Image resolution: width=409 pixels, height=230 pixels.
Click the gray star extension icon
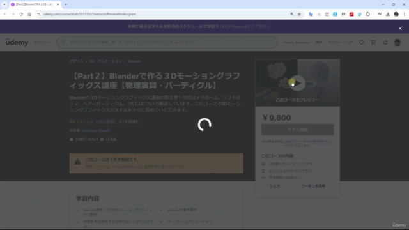[319, 14]
